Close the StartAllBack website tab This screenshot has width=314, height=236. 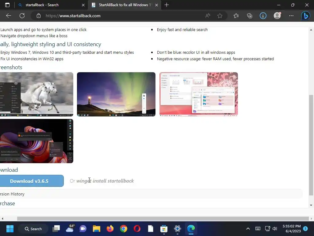click(157, 5)
